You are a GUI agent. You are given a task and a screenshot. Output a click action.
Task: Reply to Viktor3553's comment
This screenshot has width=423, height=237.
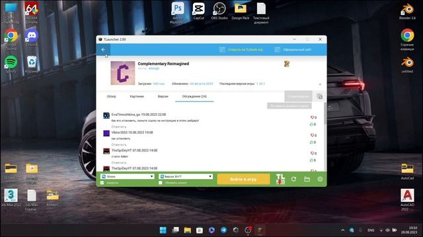click(x=119, y=145)
